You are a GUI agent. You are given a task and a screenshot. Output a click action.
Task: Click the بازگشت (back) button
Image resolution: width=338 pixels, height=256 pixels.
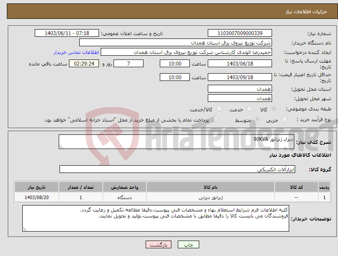pos(159,244)
